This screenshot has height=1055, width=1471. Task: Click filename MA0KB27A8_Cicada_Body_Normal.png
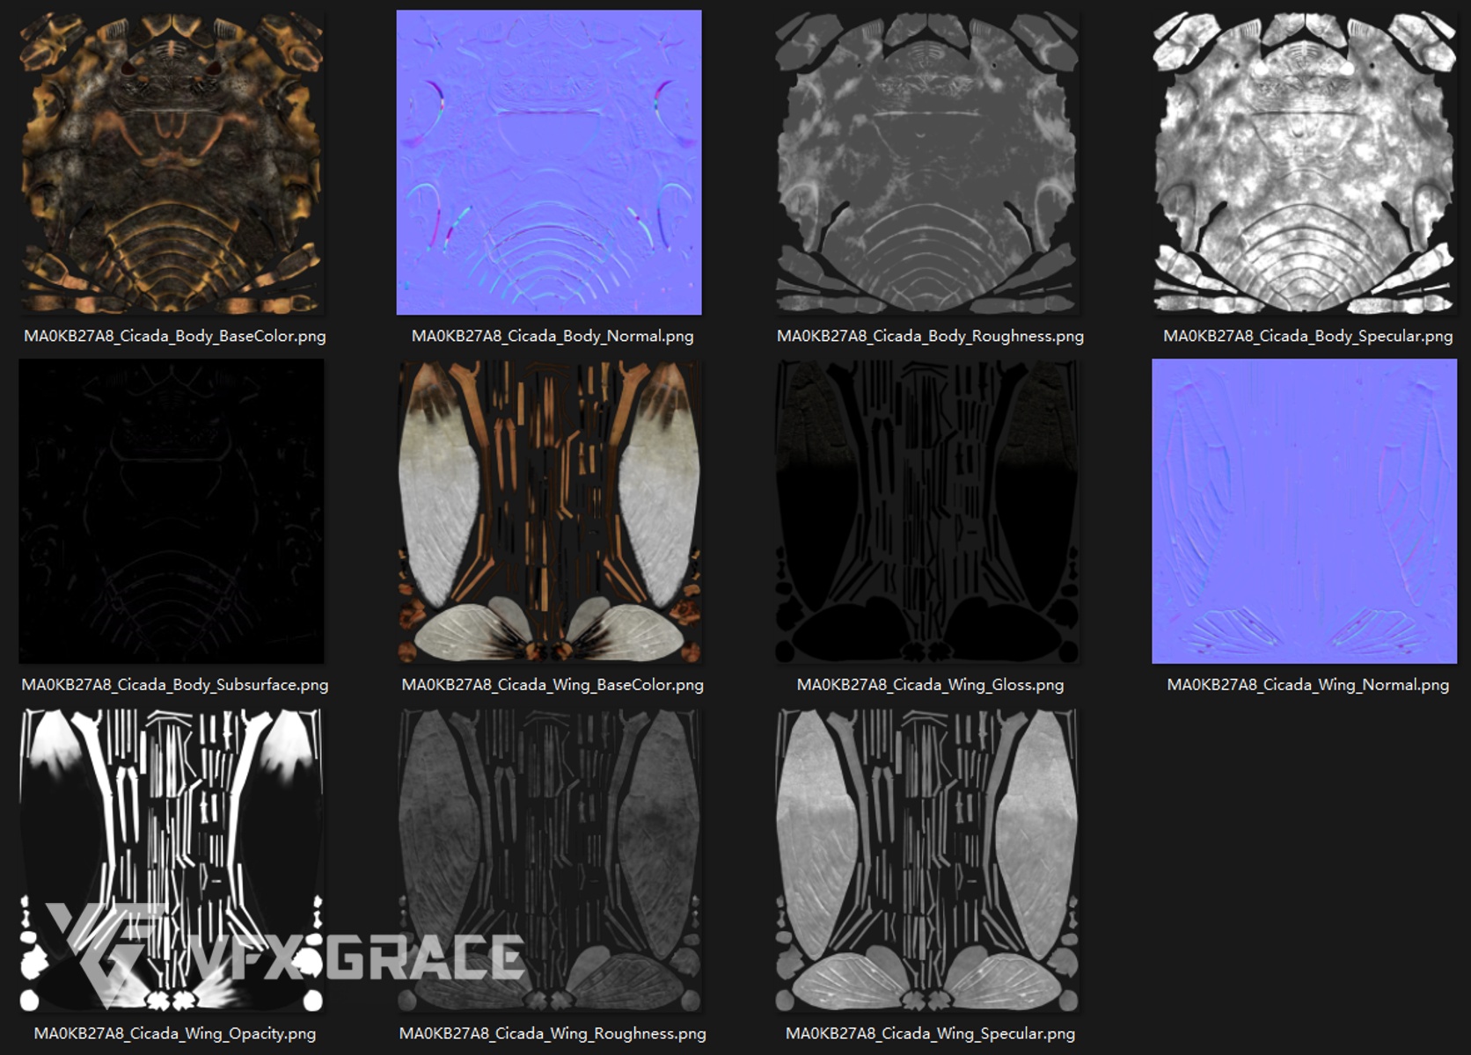point(553,336)
